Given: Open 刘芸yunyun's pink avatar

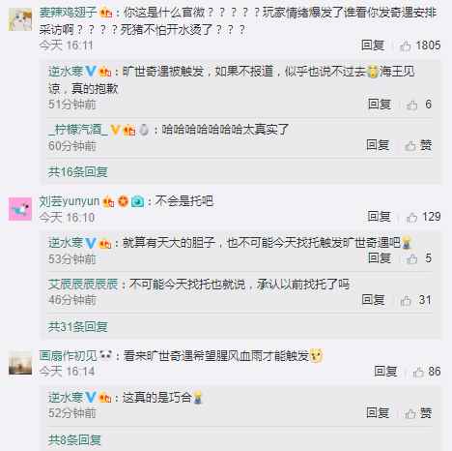Looking at the screenshot, I should (x=20, y=209).
